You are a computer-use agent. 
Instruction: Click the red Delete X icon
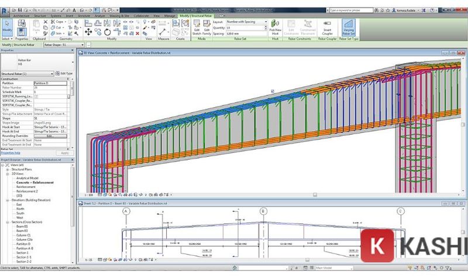click(x=137, y=33)
